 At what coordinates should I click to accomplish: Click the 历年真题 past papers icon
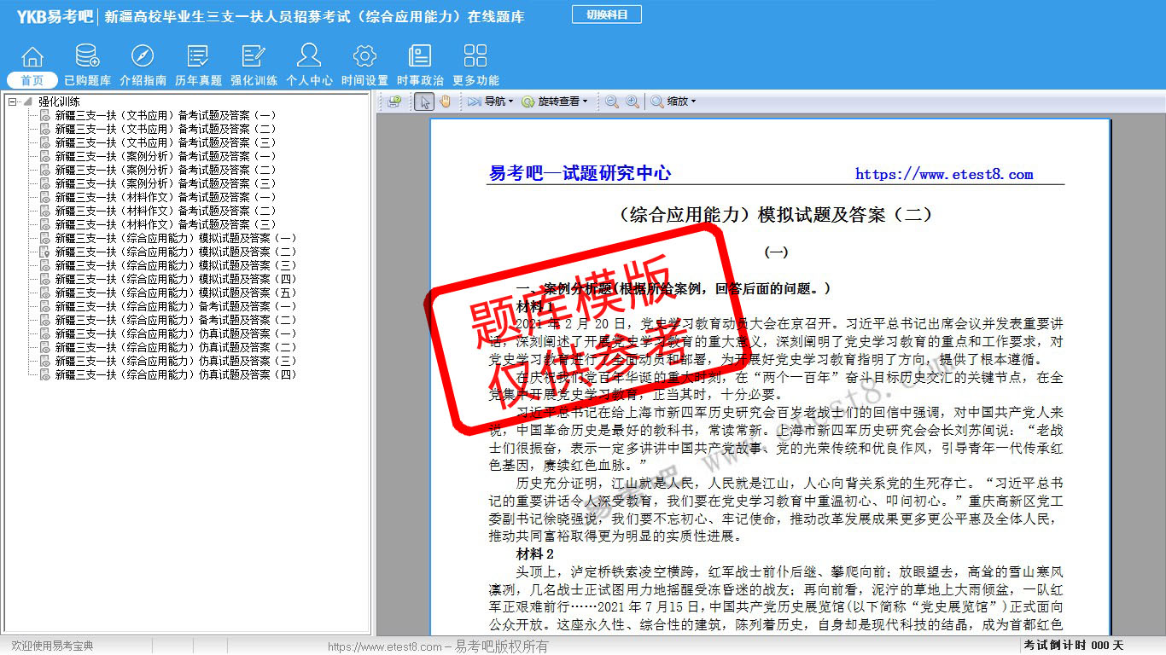pos(198,57)
